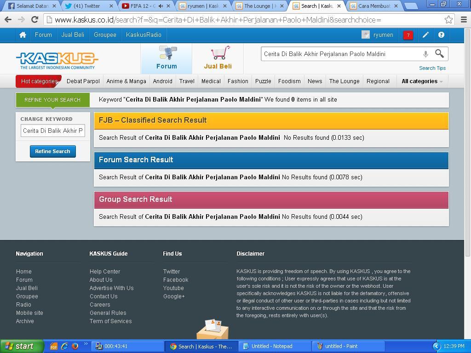Open the help question mark icon
Image resolution: width=471 pixels, height=353 pixels.
click(441, 35)
